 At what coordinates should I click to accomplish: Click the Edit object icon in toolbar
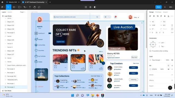coord(86,7)
